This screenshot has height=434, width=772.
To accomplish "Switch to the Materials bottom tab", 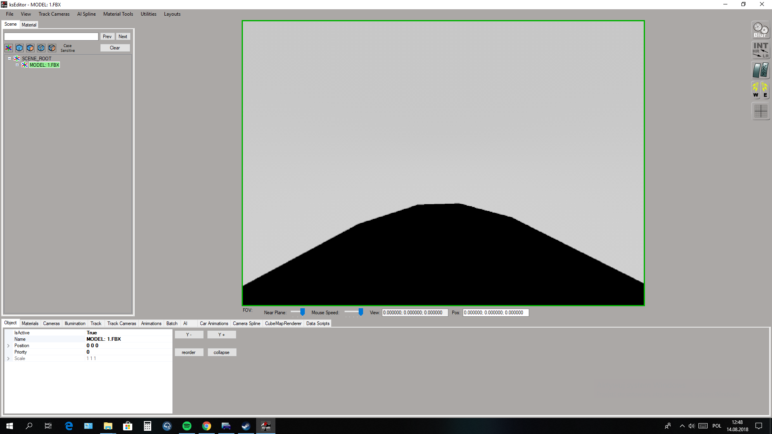I will (30, 323).
